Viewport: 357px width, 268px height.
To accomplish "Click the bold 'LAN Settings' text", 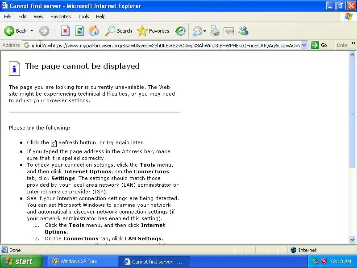I will [x=143, y=239].
